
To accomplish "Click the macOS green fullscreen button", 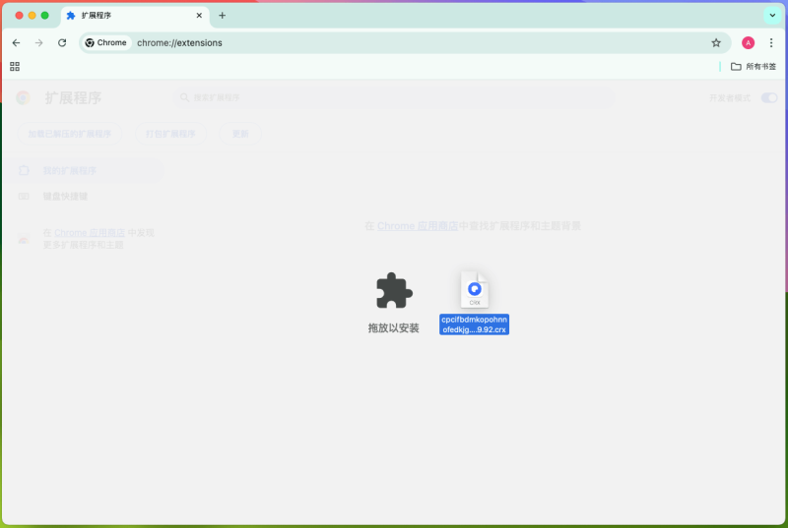I will click(x=44, y=16).
